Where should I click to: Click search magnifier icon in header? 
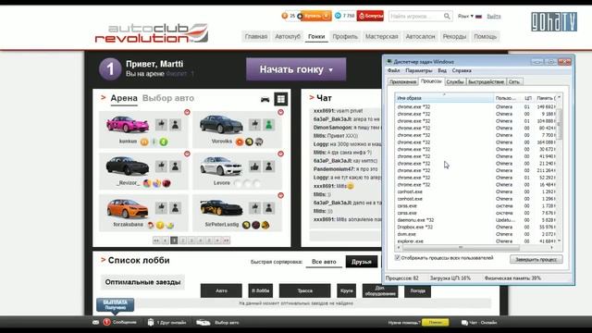point(447,16)
